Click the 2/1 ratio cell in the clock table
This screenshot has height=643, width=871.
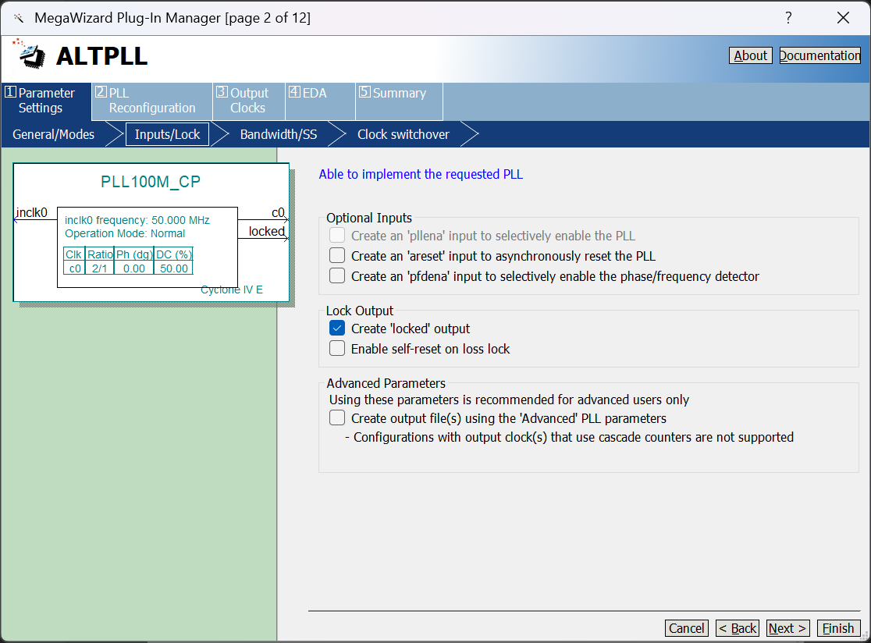coord(100,268)
